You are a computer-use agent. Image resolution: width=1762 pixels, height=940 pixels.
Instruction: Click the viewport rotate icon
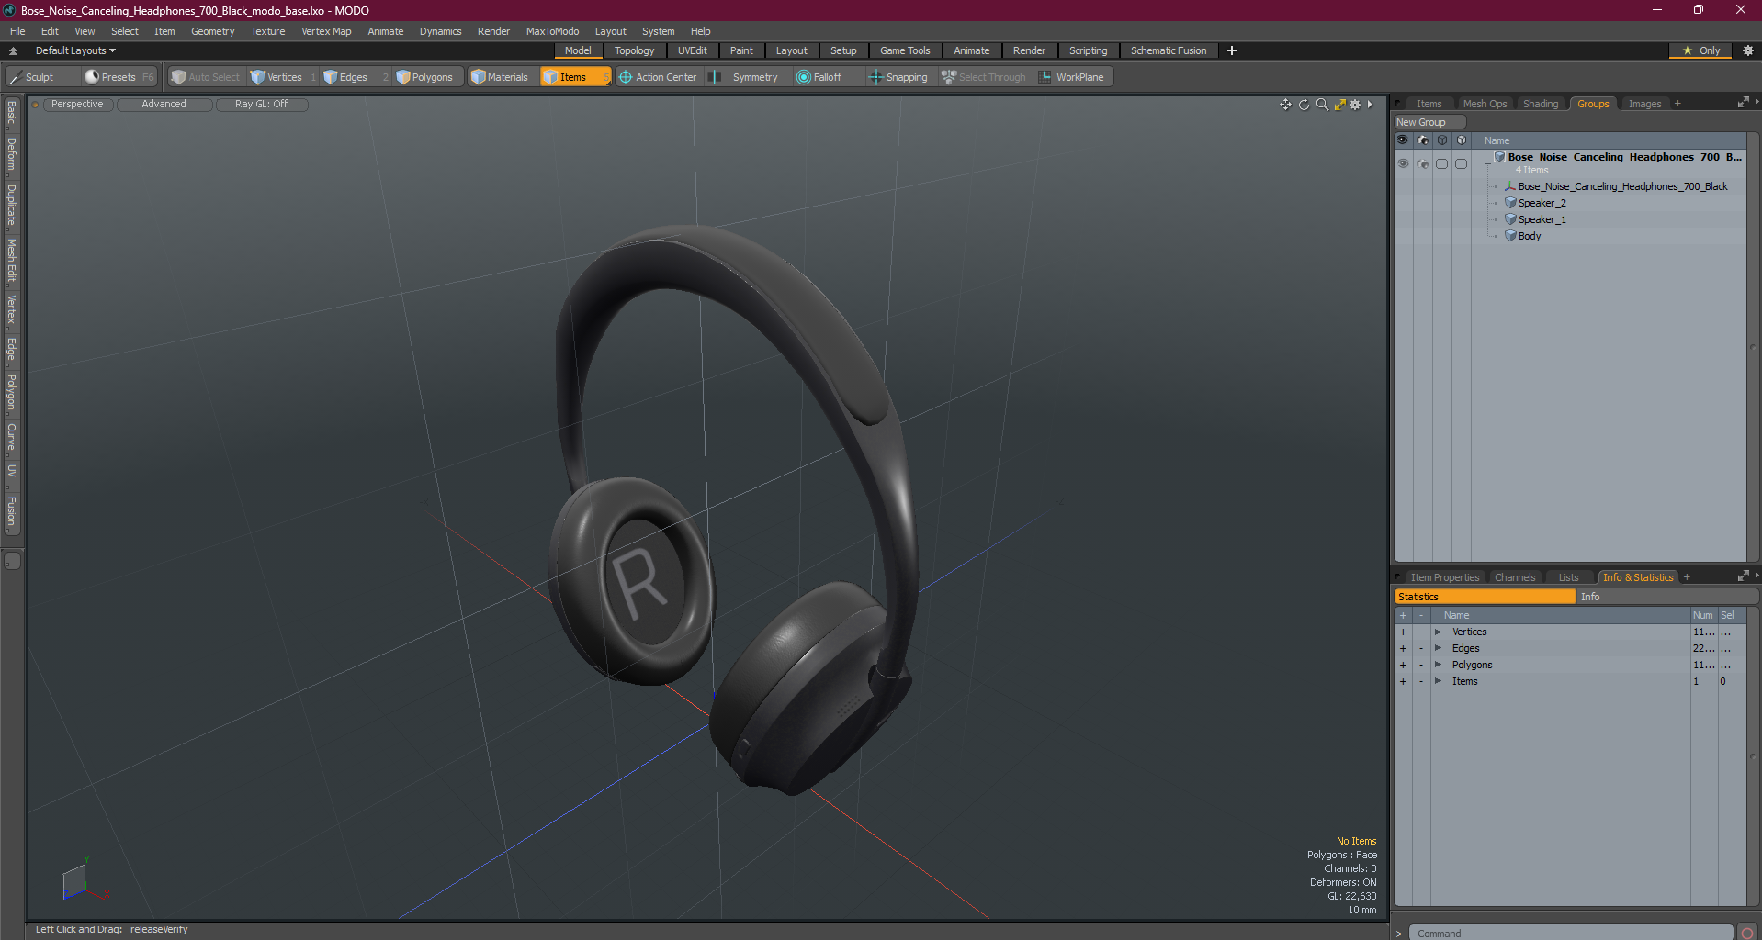(1304, 105)
